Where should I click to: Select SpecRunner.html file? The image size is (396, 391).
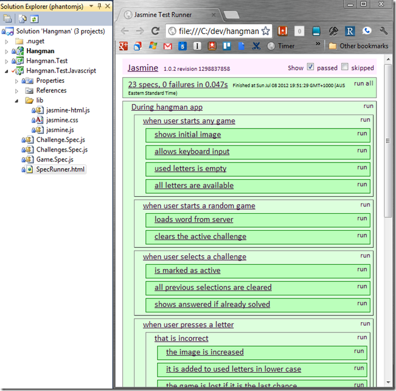point(60,169)
